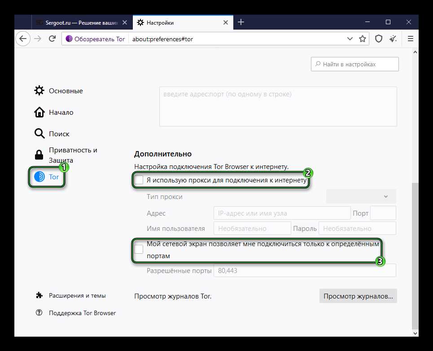Click the Разрешённые порты field

coord(305,270)
